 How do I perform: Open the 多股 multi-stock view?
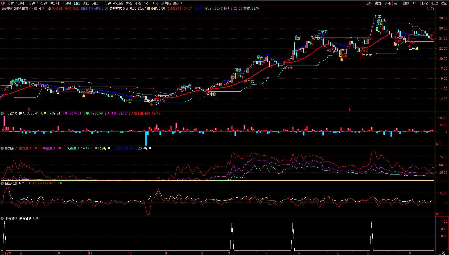[x=388, y=3]
